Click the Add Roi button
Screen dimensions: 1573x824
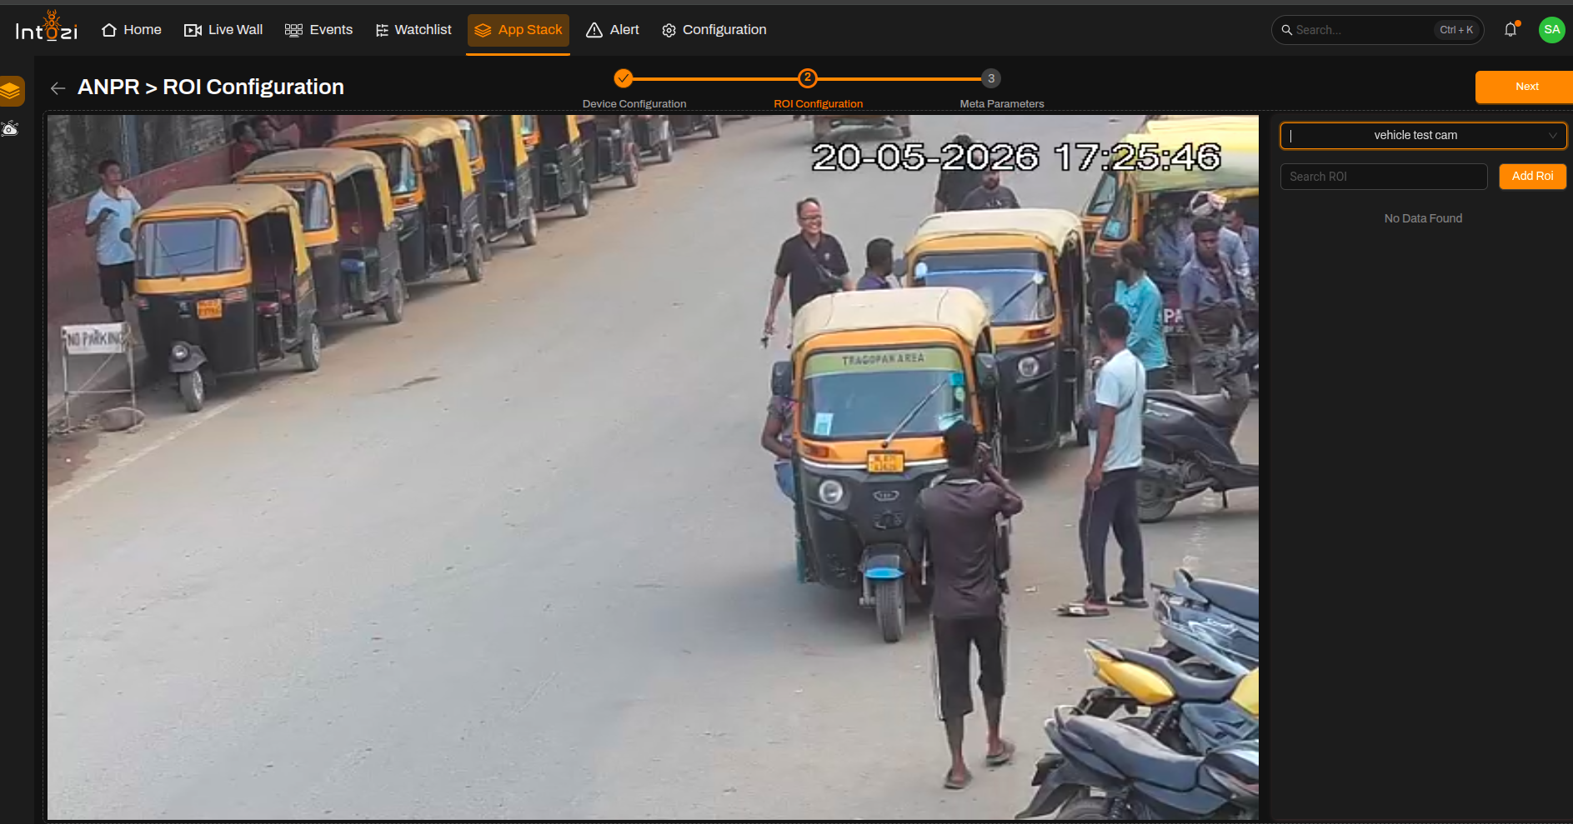(x=1532, y=177)
